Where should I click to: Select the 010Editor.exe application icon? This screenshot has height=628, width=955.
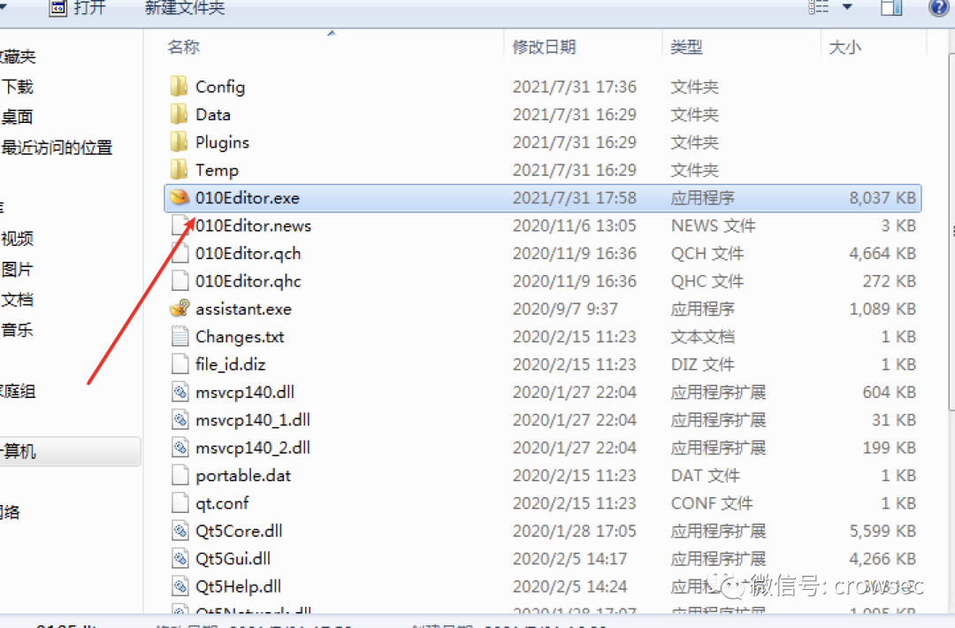179,197
